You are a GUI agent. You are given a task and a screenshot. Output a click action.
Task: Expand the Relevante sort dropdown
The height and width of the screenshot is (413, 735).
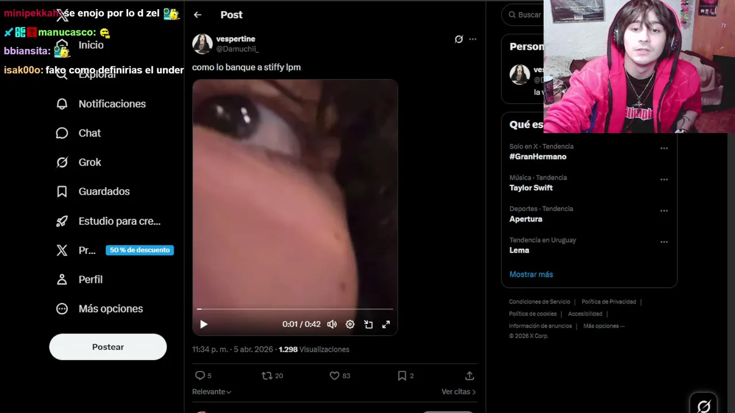212,392
